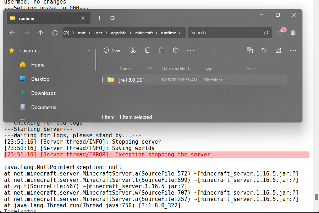Click the log window scrollbar thumb
Screen dimensions: 319x213
(316, 197)
